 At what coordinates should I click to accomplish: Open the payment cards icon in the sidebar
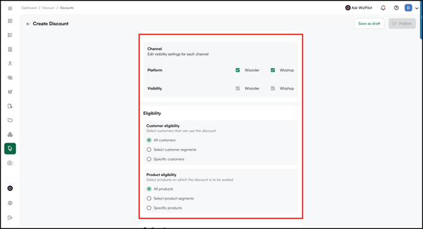10,78
